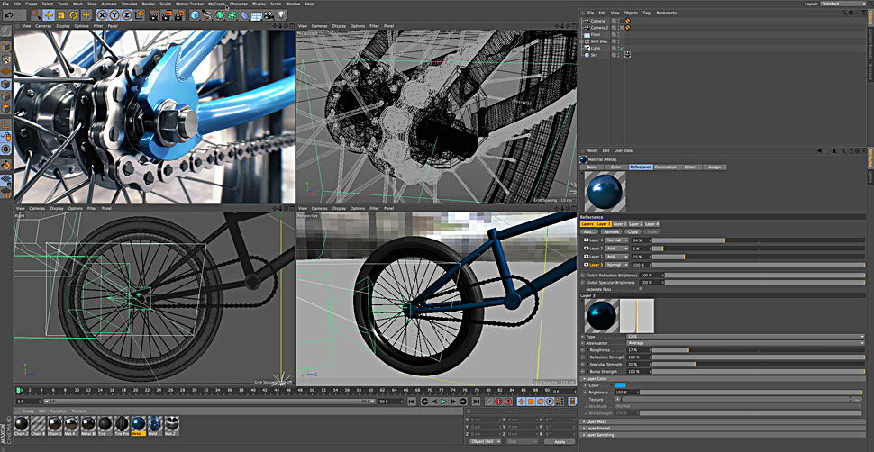Screen dimensions: 874x452
Task: Select the Rotate tool in the toolbar
Action: [73, 14]
